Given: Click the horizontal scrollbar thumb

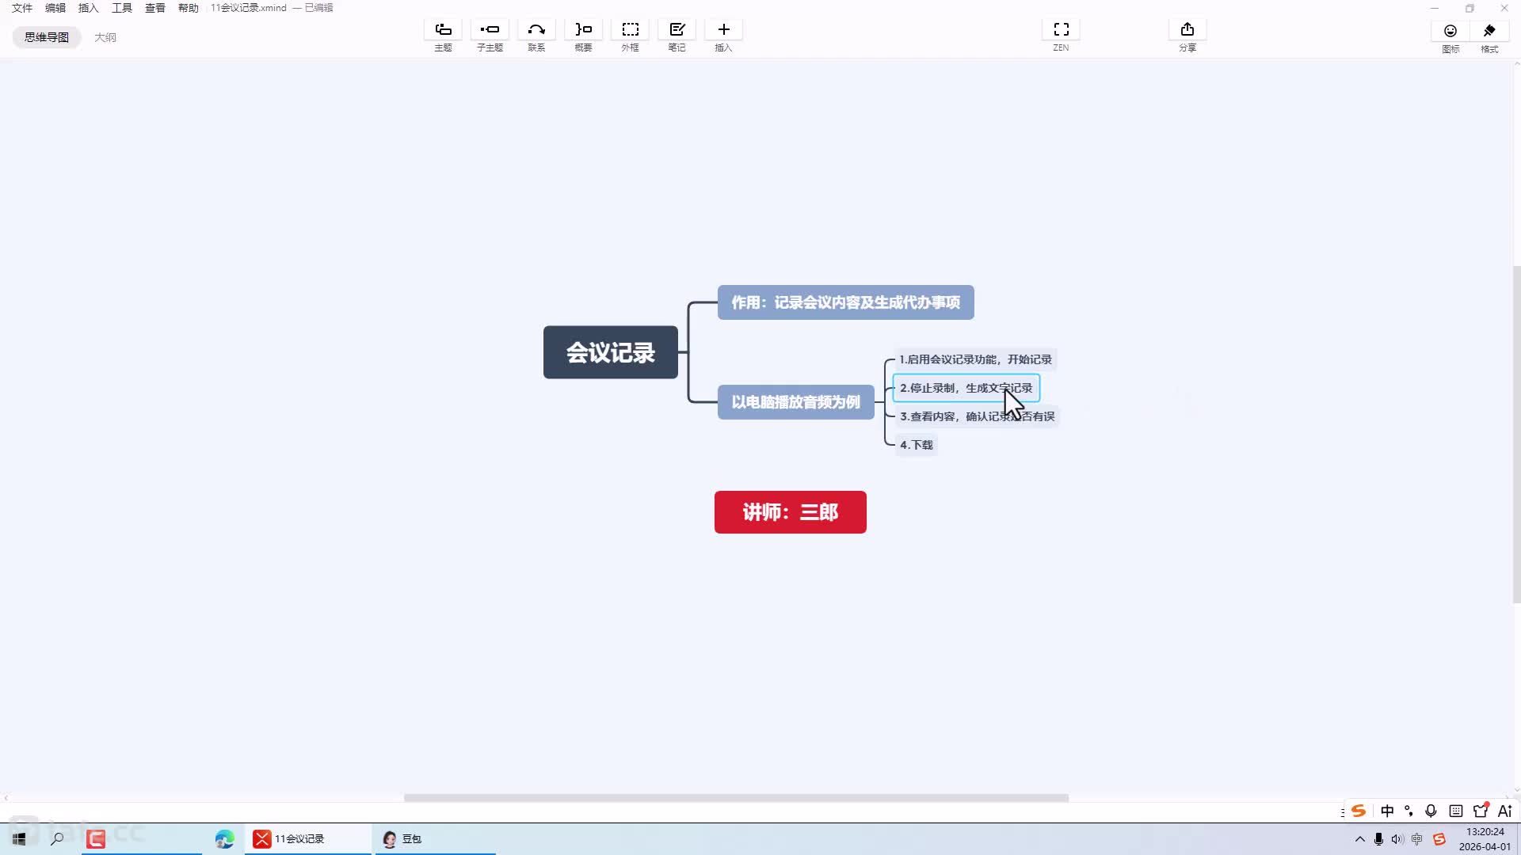Looking at the screenshot, I should [735, 798].
